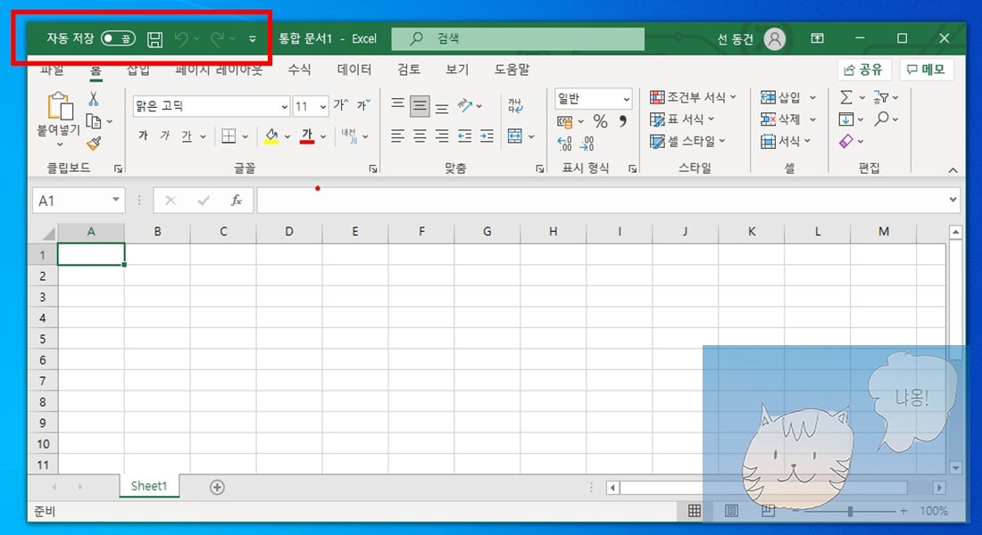
Task: Toggle center horizontal alignment
Action: 420,136
